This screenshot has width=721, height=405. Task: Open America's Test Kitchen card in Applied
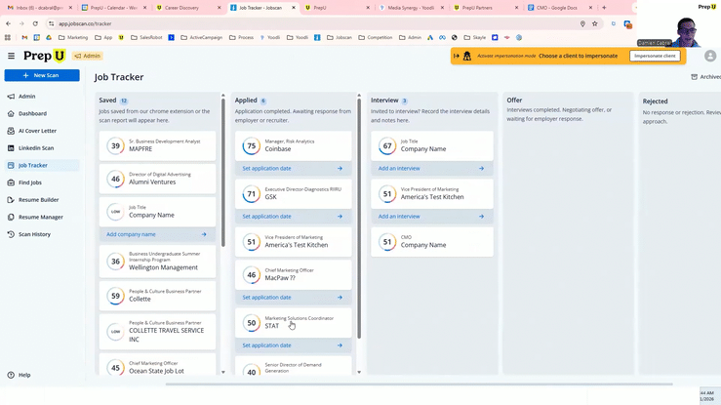pyautogui.click(x=294, y=242)
